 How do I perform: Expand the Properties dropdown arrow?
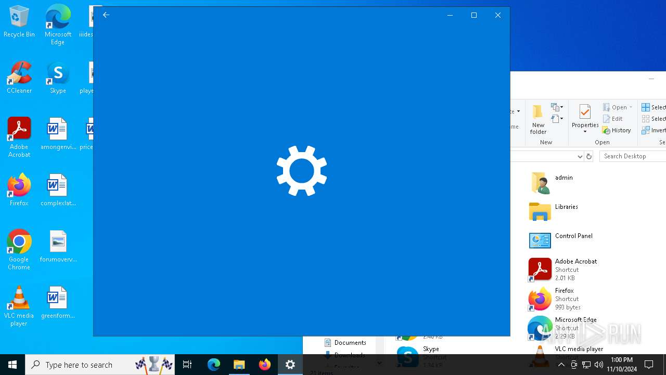pyautogui.click(x=585, y=132)
